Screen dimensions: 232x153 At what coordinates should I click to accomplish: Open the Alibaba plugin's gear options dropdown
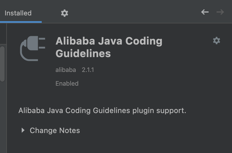coord(217,41)
